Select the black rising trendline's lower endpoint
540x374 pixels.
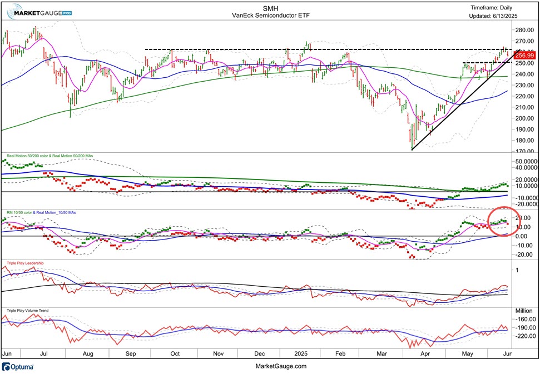click(412, 150)
